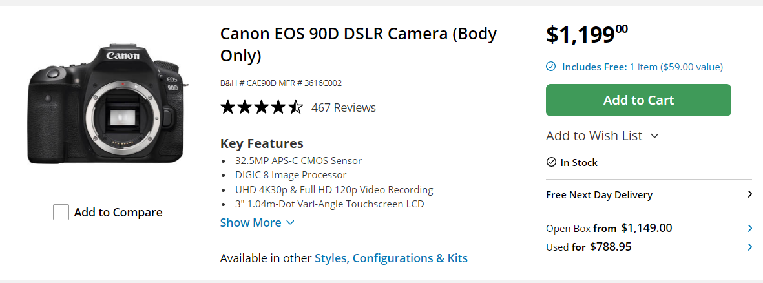Click the Used item blue arrow
763x283 pixels.
point(749,247)
